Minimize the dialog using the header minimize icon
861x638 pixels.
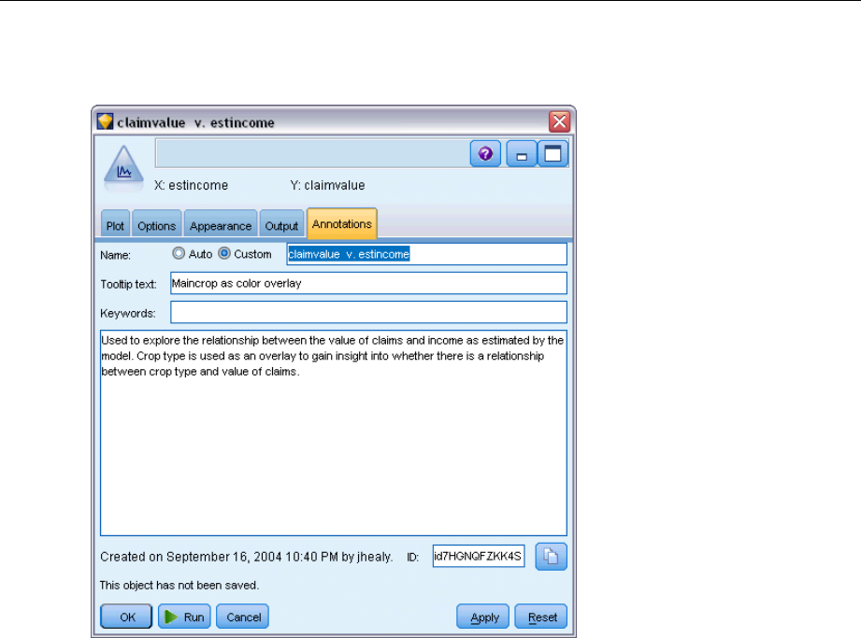point(521,154)
